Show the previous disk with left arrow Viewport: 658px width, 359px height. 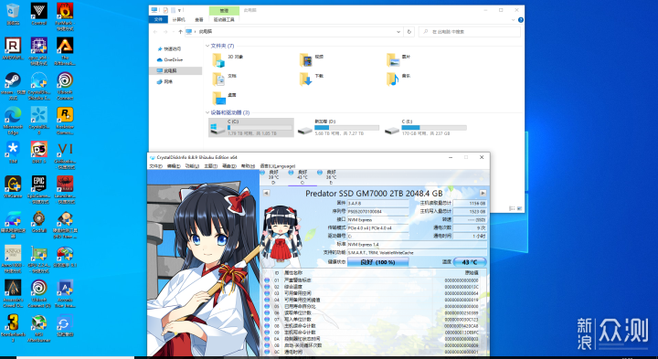266,194
